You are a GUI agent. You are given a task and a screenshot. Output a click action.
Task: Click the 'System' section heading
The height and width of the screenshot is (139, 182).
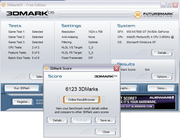(126, 26)
